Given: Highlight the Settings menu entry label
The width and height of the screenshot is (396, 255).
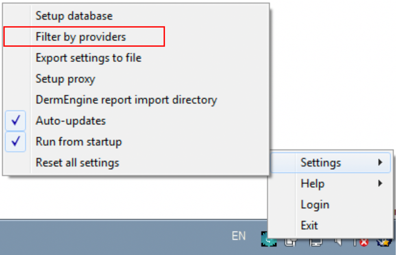Looking at the screenshot, I should pos(321,163).
